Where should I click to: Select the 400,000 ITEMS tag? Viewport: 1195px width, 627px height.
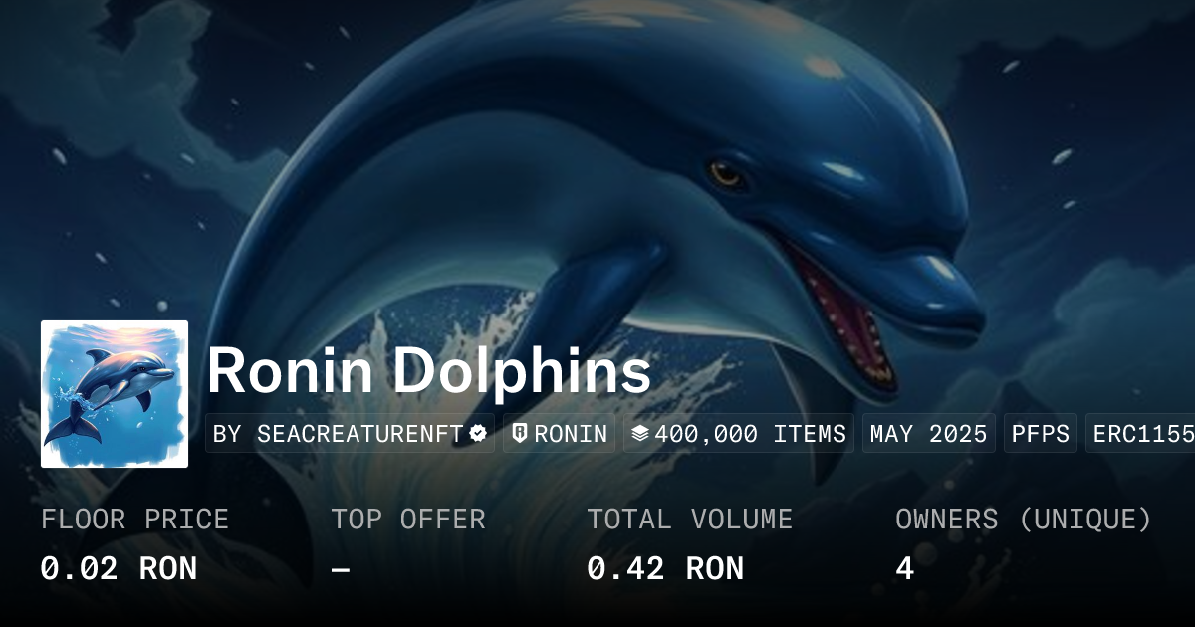click(739, 434)
